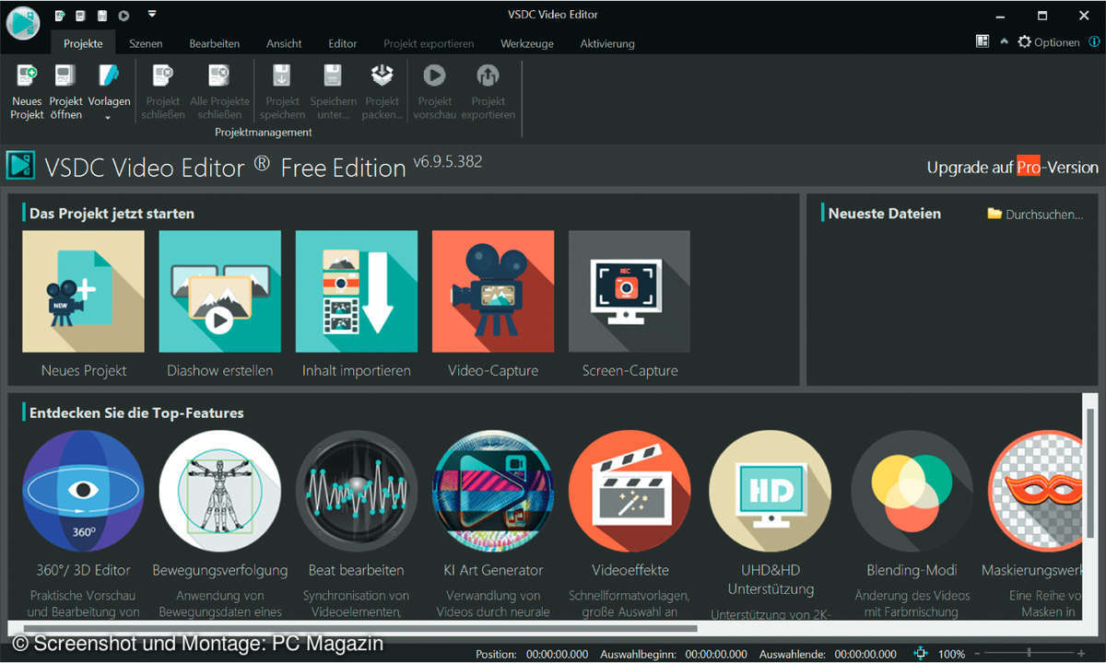Click the Beat bearbeiten feature icon
This screenshot has height=663, width=1106.
click(x=356, y=491)
